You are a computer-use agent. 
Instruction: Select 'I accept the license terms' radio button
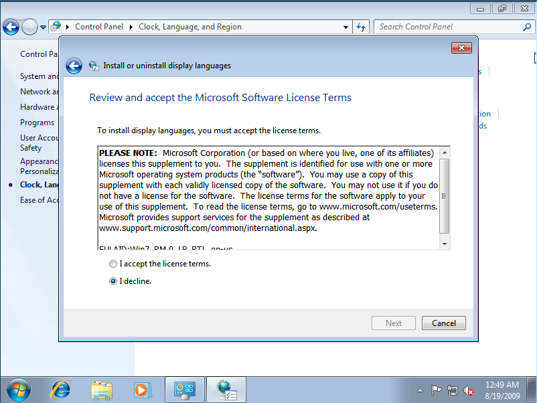click(113, 264)
